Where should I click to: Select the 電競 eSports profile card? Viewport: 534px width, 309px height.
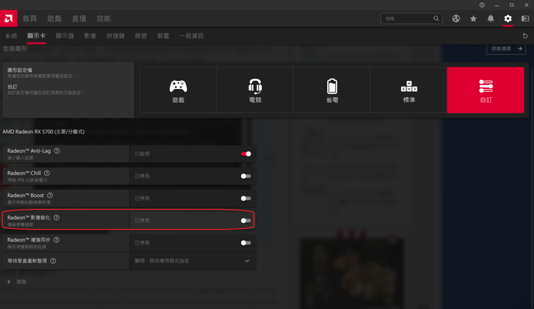pyautogui.click(x=255, y=90)
